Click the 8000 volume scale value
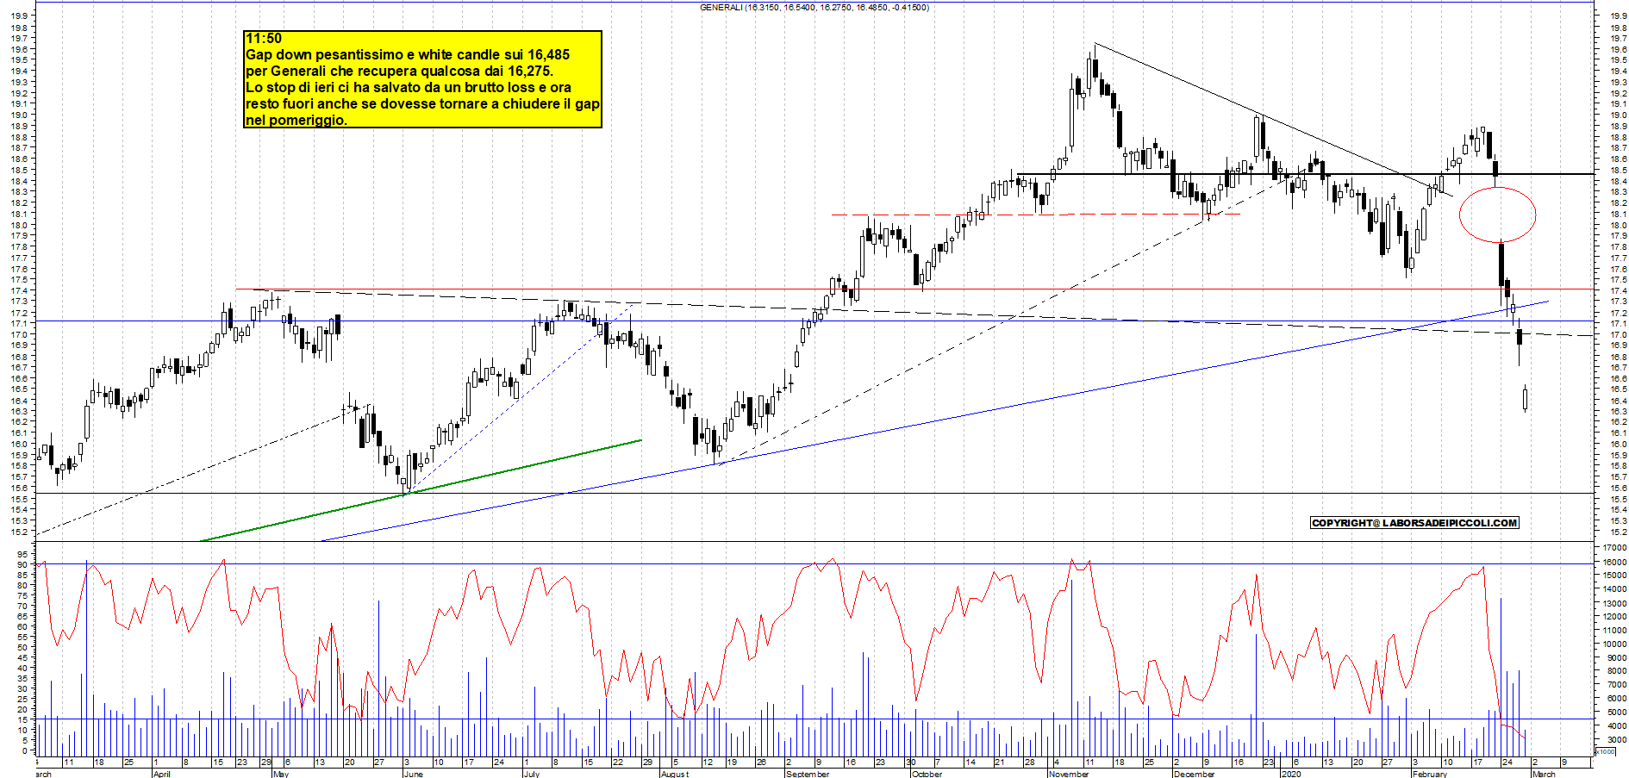 click(x=1616, y=671)
